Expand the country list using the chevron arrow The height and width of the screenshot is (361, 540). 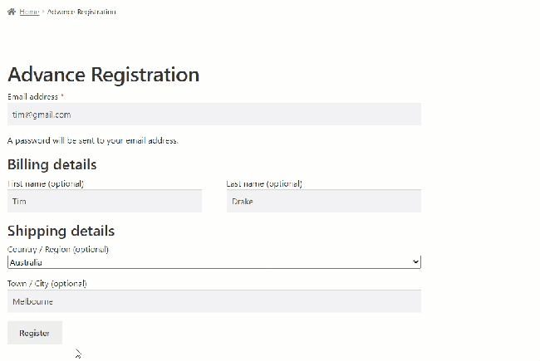click(416, 262)
